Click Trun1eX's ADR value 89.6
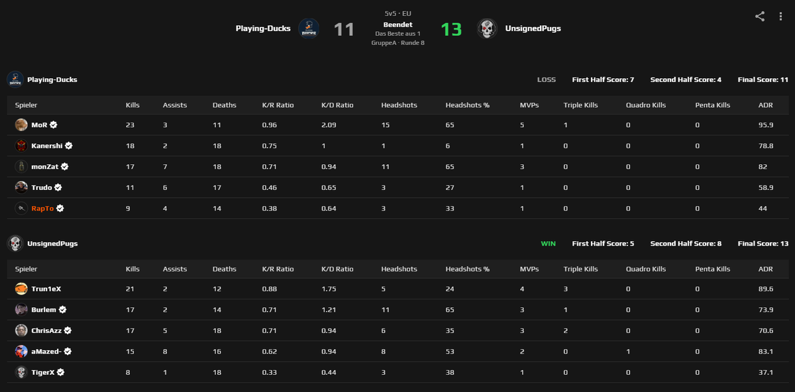The height and width of the screenshot is (392, 795). (x=766, y=289)
